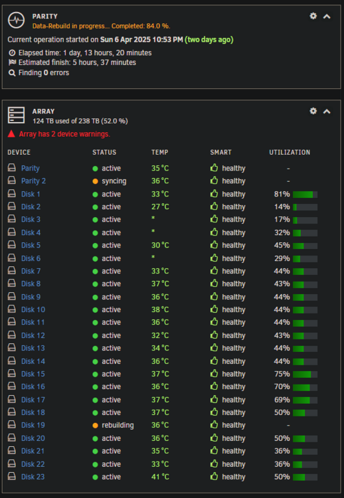Open the Disk 6 link

pyautogui.click(x=31, y=258)
